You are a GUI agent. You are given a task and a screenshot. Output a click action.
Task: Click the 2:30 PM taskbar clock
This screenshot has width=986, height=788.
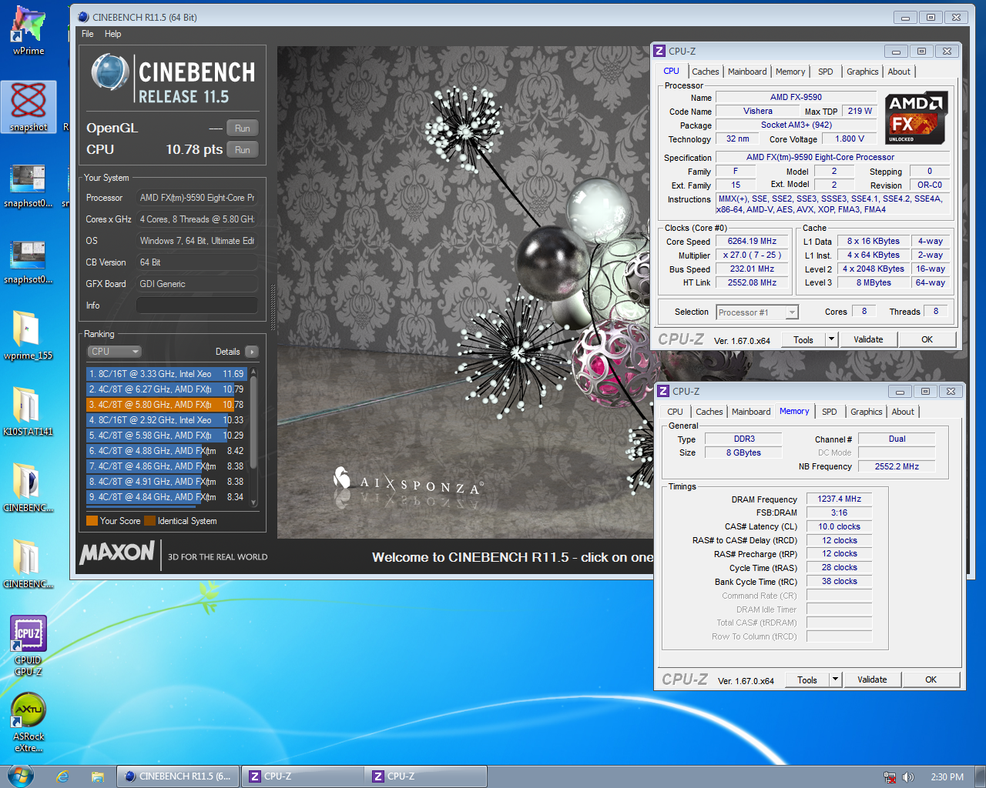pos(947,777)
